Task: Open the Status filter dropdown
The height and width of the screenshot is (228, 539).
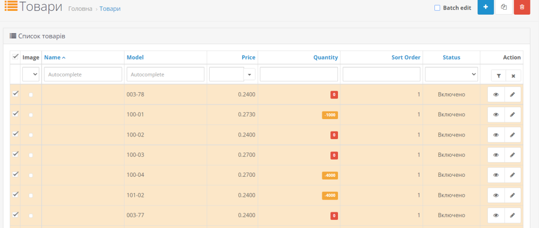Action: [451, 74]
